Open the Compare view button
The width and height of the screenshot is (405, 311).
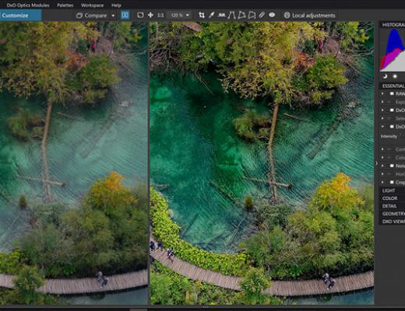(x=92, y=16)
